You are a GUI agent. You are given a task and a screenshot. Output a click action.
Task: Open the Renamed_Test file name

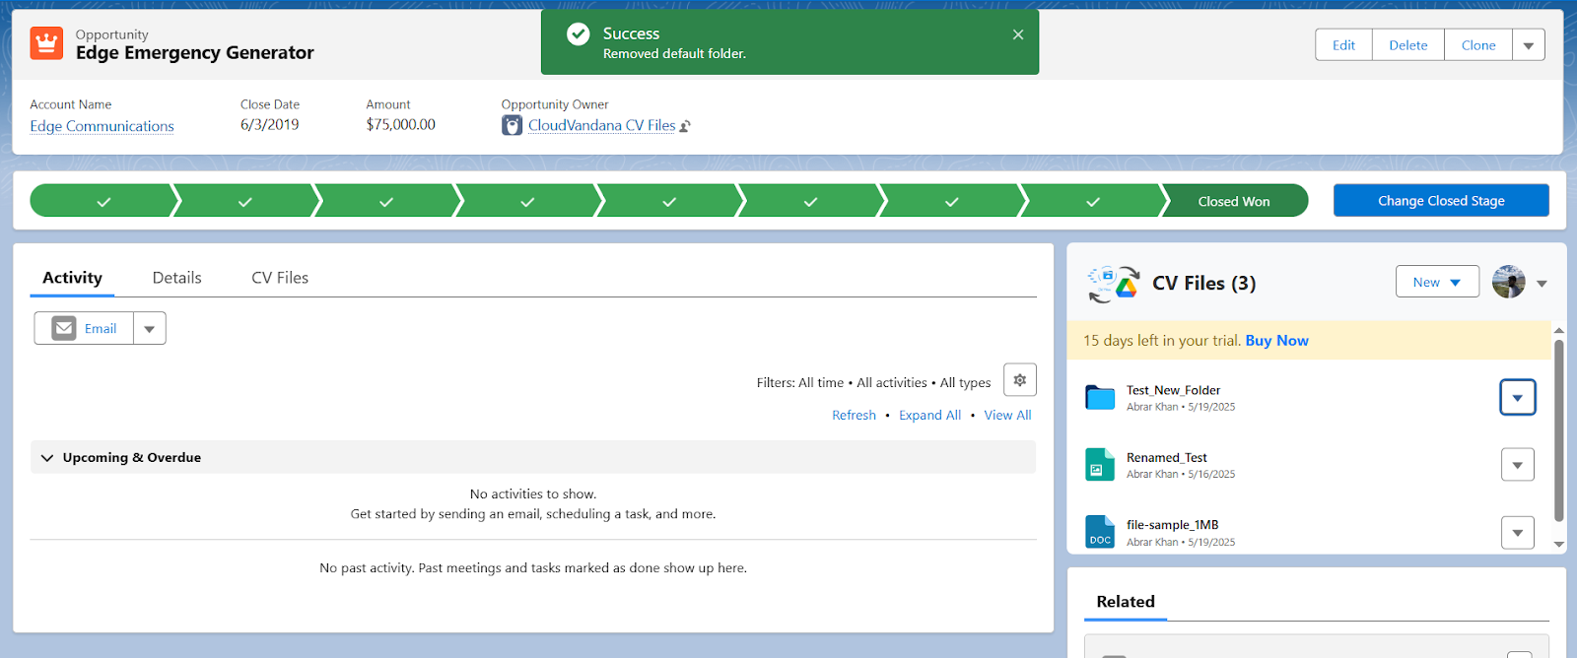(1166, 457)
